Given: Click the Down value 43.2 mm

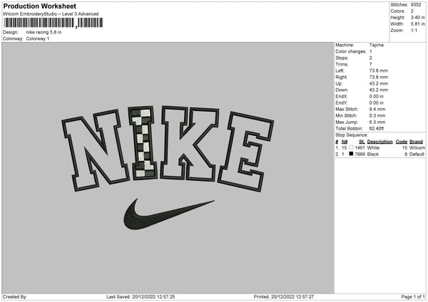Looking at the screenshot, I should pyautogui.click(x=379, y=90).
